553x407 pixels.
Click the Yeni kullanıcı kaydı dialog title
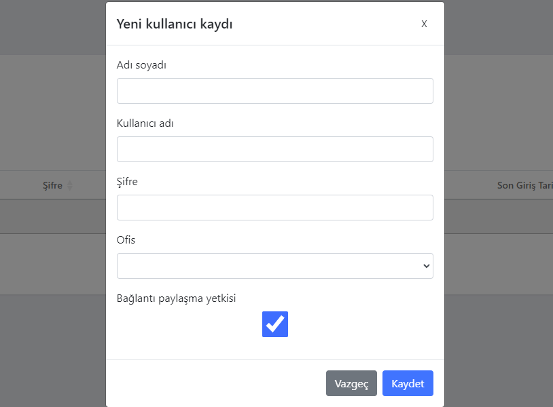click(x=175, y=24)
